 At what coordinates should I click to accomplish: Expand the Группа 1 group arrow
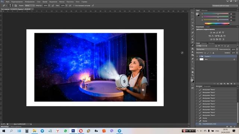pos(200,56)
